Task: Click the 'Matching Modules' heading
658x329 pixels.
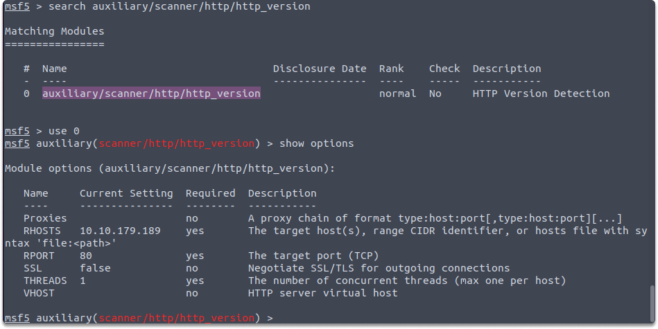Action: (55, 31)
